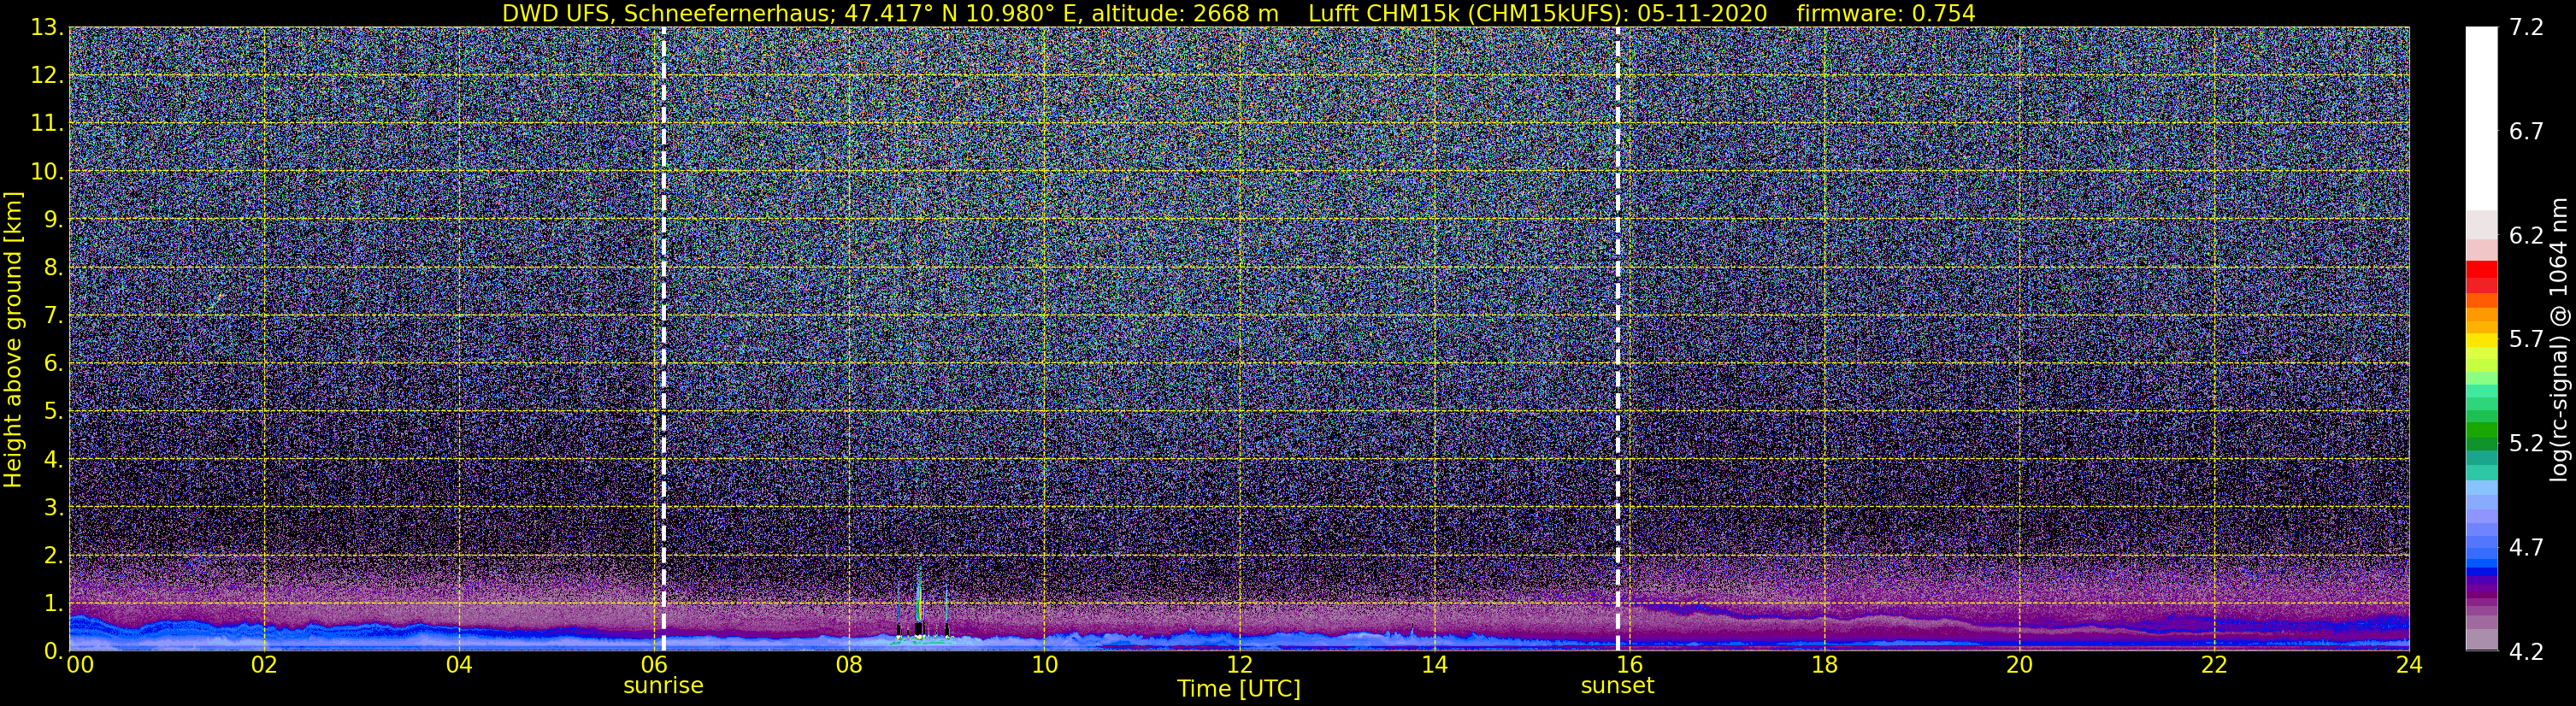Click colorbar value 7.2
Screen dimensions: 2576x706
pyautogui.click(x=2526, y=28)
